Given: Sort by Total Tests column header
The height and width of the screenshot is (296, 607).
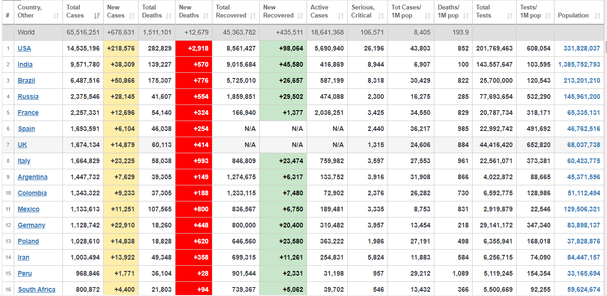Looking at the screenshot, I should (494, 12).
